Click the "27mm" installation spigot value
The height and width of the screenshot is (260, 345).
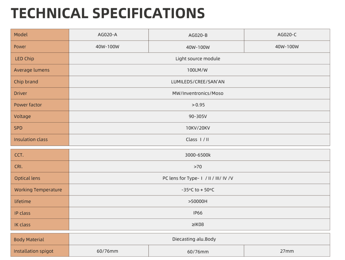[x=287, y=251]
